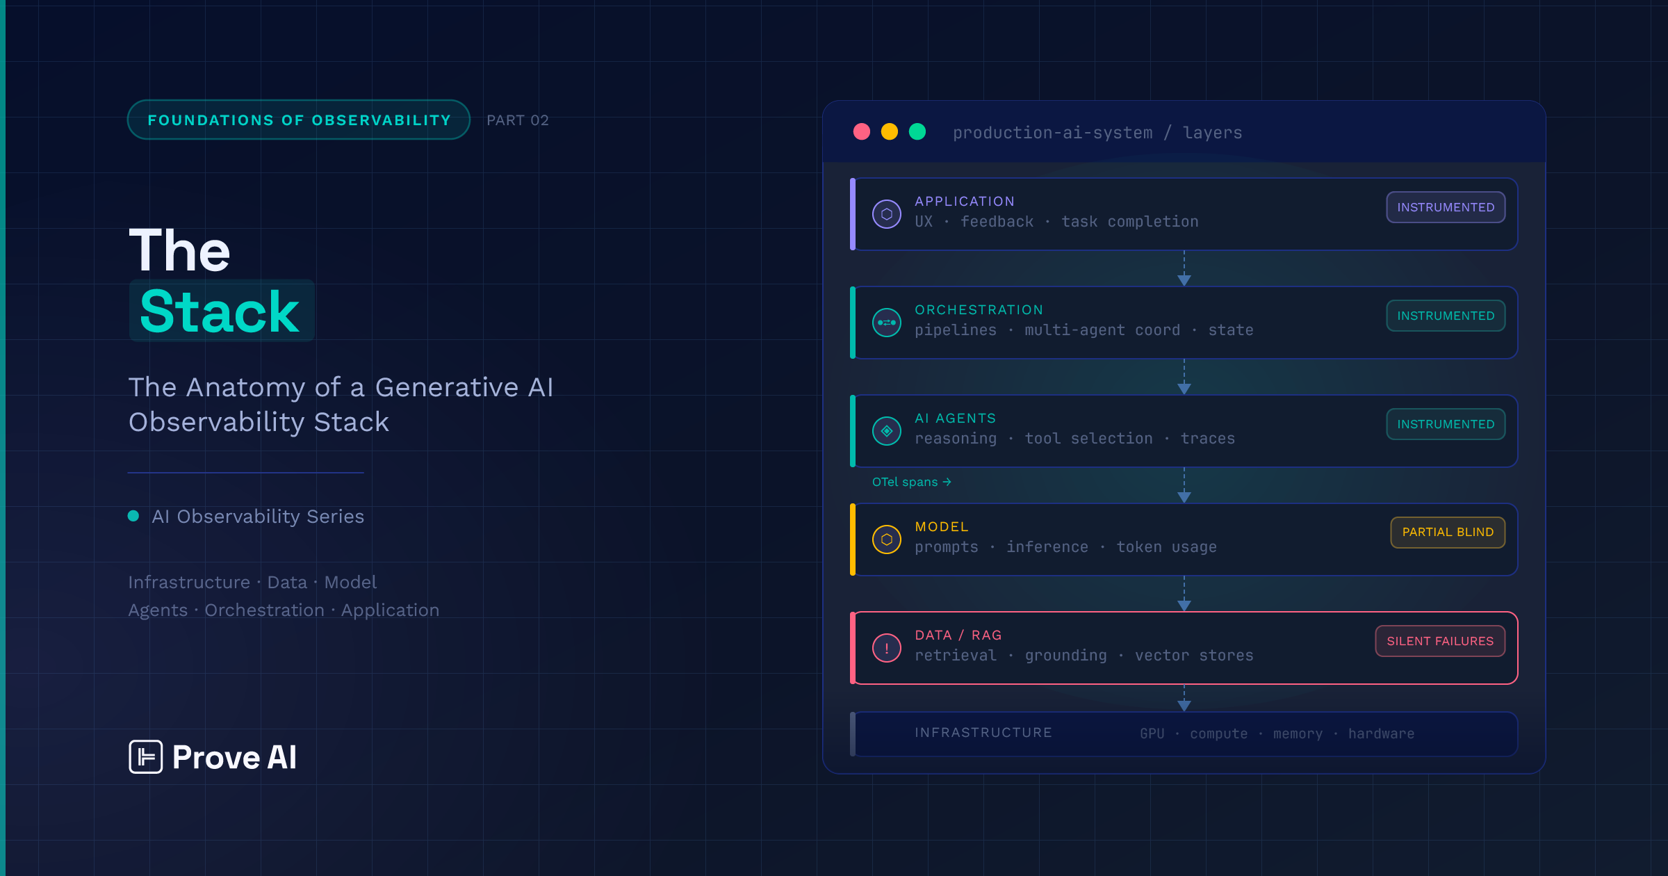Click the highlighted Stack heading

coord(221,311)
